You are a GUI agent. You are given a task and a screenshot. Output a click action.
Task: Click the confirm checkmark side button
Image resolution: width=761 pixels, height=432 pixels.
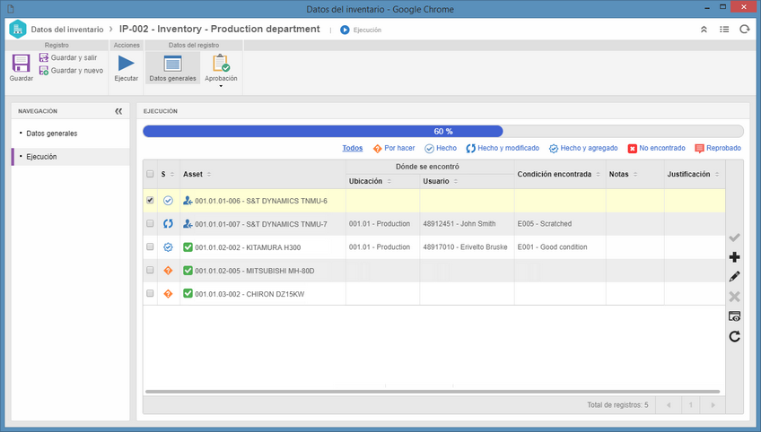click(x=734, y=238)
